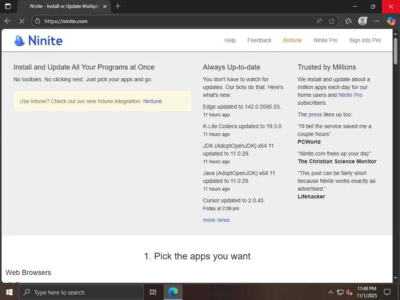Open the browser profile avatar
The width and height of the screenshot is (400, 300).
click(x=362, y=21)
